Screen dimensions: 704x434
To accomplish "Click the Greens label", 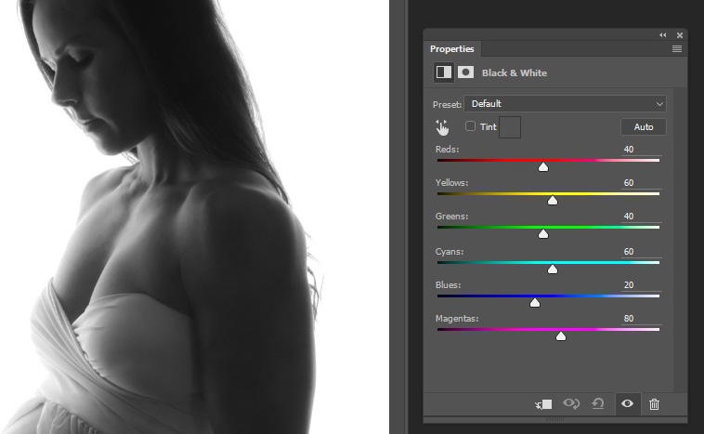I will tap(451, 217).
